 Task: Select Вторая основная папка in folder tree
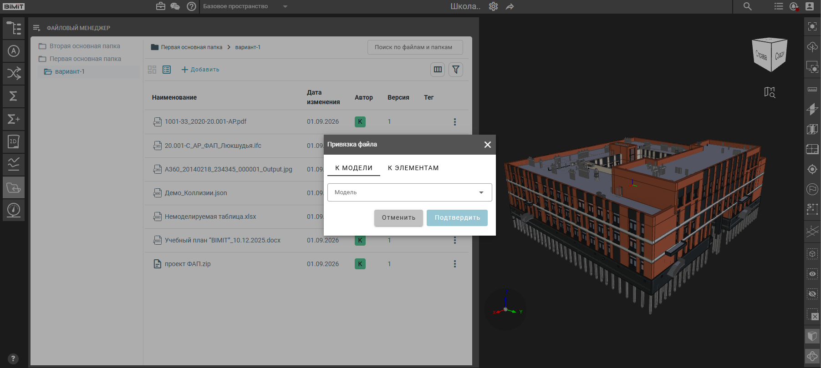[85, 46]
